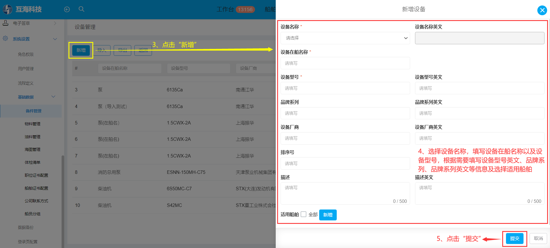This screenshot has height=248, width=550.
Task: Expand the 电子签章 menu chevron
Action: [55, 23]
